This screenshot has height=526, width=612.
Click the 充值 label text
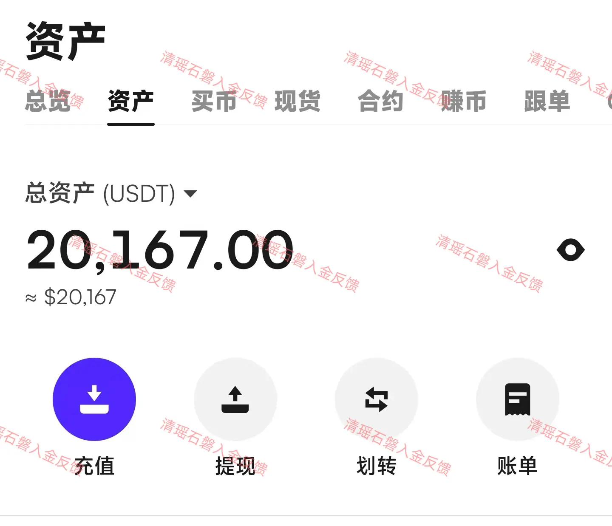point(94,466)
